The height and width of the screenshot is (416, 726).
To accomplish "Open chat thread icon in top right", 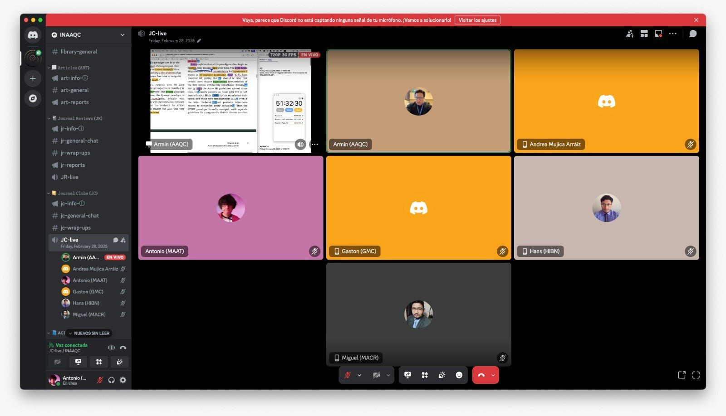I will 693,34.
